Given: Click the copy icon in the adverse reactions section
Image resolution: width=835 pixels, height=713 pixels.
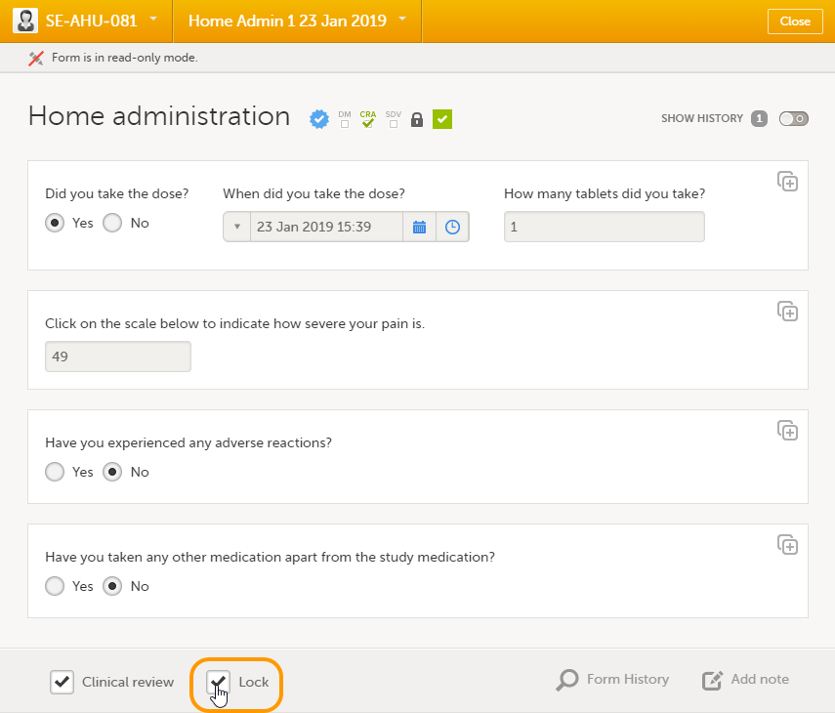Looking at the screenshot, I should click(x=787, y=431).
